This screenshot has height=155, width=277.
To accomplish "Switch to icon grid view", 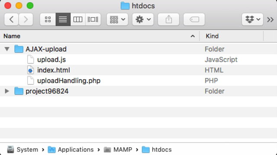I will point(48,19).
